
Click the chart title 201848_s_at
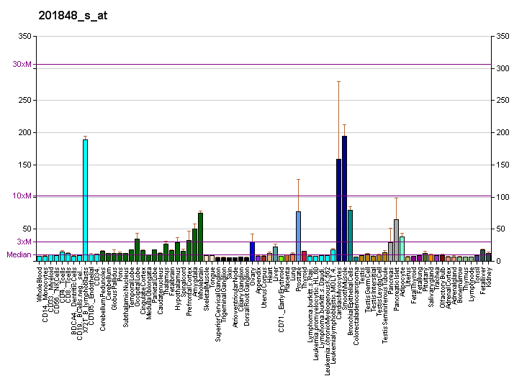[73, 16]
